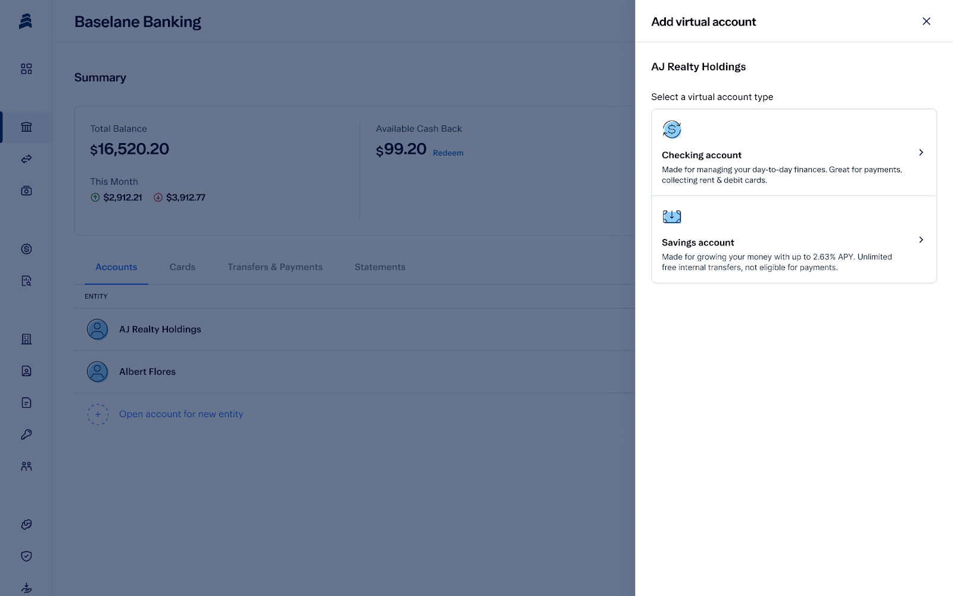Open the document-lines icon in sidebar
Viewport: 953px width, 596px height.
click(x=26, y=403)
